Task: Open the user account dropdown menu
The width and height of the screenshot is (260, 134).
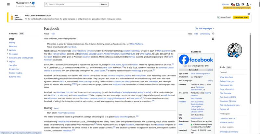Action: (x=249, y=4)
